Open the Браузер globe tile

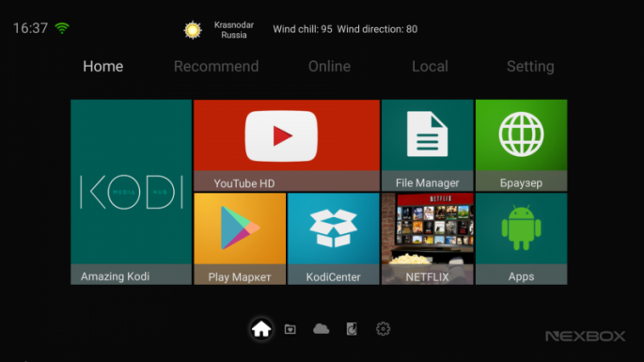tap(521, 145)
